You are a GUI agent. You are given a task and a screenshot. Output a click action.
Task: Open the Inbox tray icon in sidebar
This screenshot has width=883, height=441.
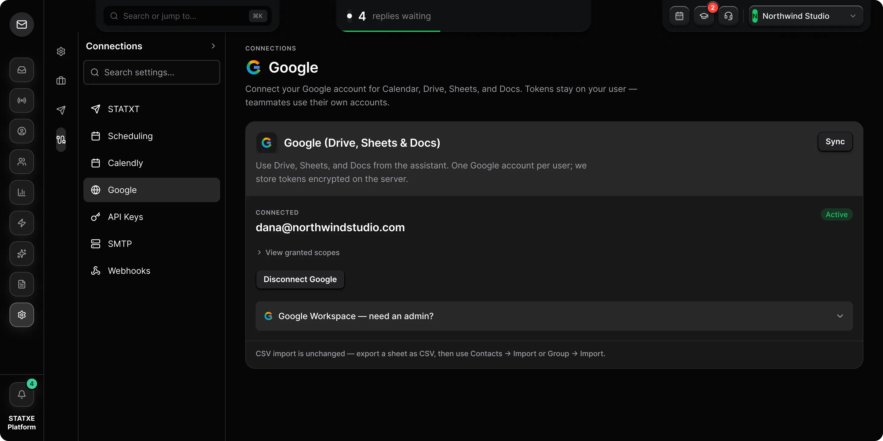(21, 70)
